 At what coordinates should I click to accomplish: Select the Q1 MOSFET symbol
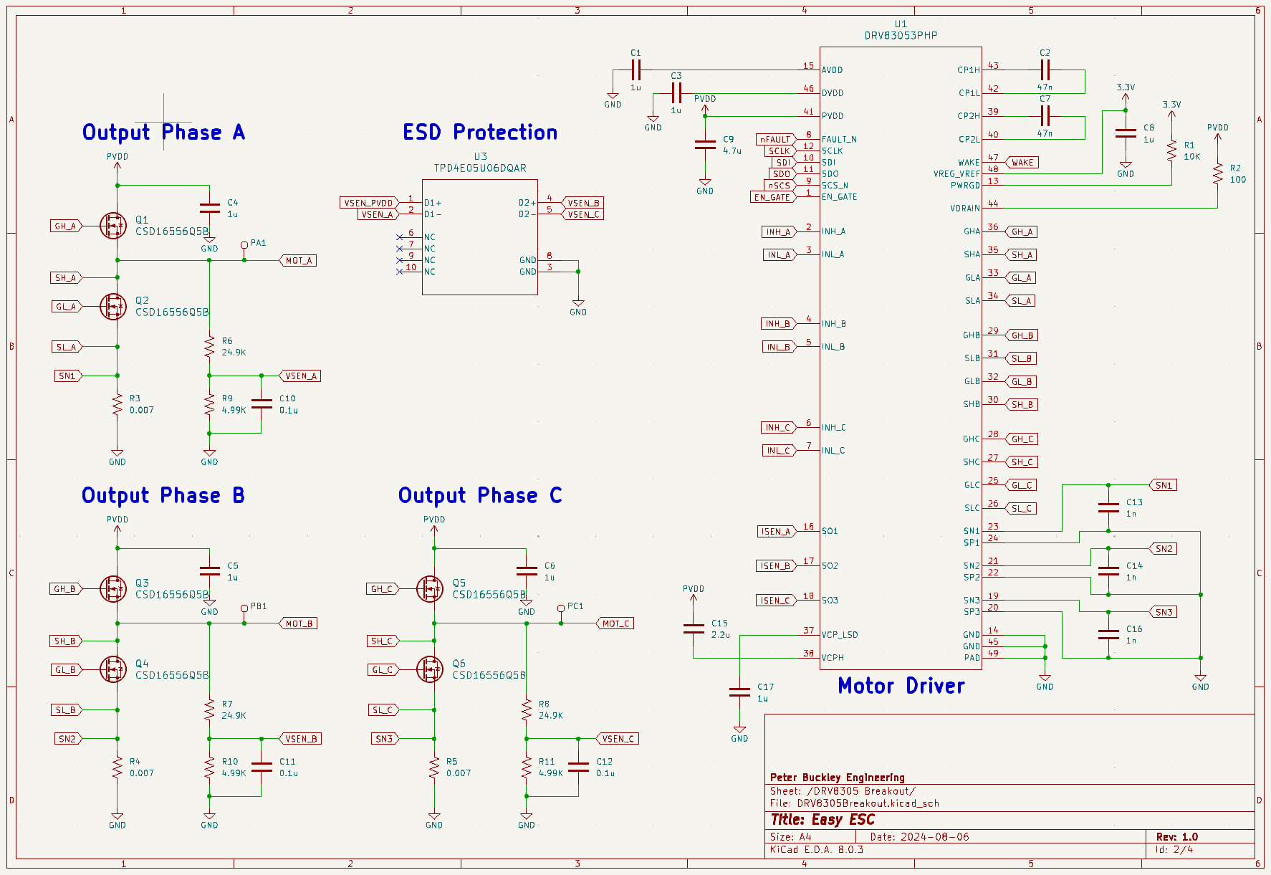coord(113,226)
